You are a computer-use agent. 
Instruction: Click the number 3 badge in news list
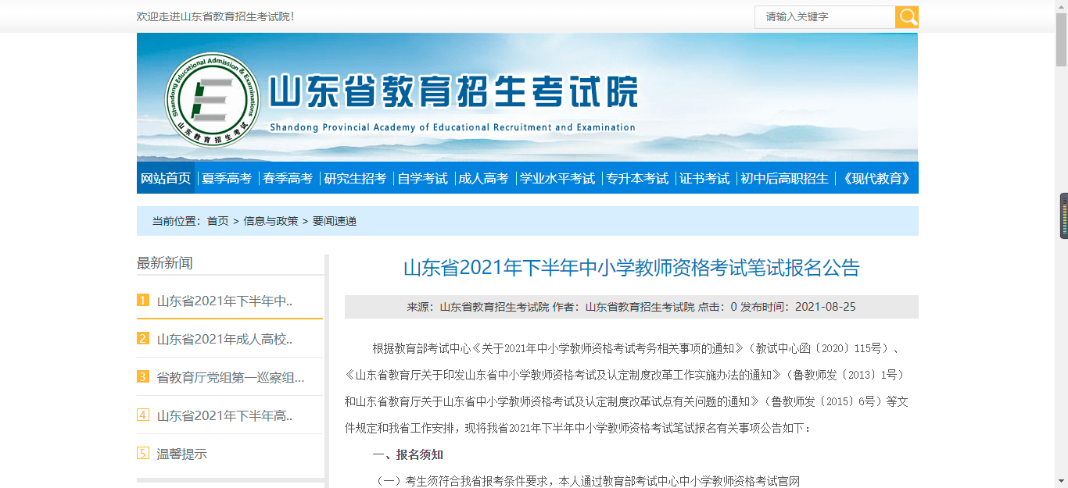point(143,376)
